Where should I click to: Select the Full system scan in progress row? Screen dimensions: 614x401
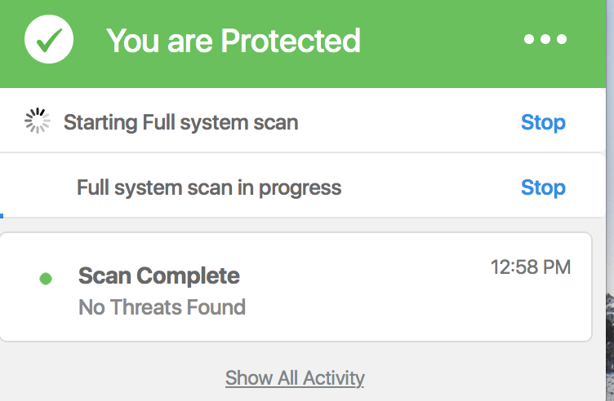pos(303,185)
